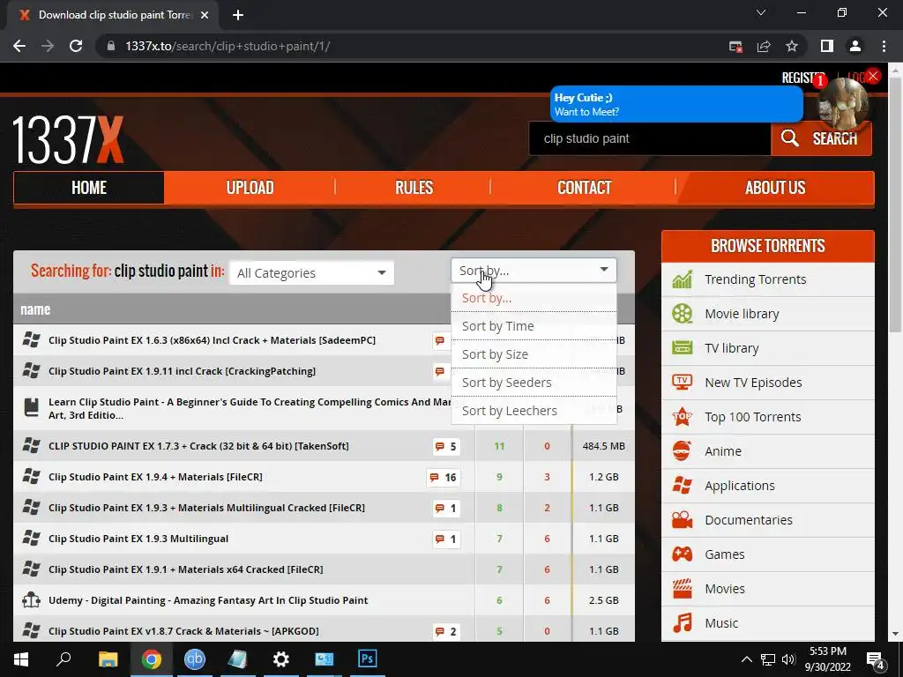The image size is (903, 677).
Task: Open the Anime category icon
Action: point(683,451)
